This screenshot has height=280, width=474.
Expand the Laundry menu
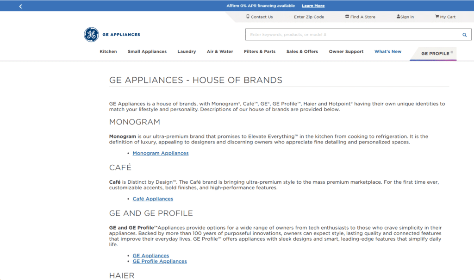coord(187,52)
